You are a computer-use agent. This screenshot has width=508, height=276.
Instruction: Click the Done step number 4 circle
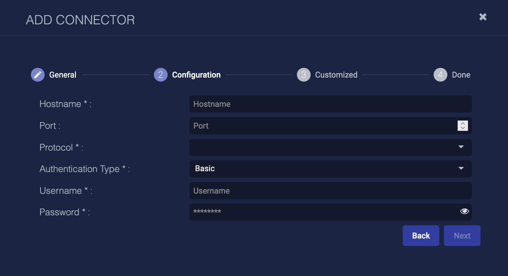tap(440, 75)
